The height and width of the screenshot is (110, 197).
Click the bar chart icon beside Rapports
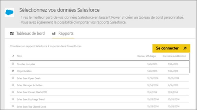54,34
